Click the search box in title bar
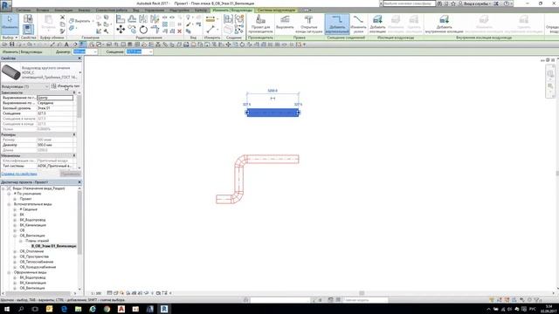The image size is (559, 314). [409, 3]
